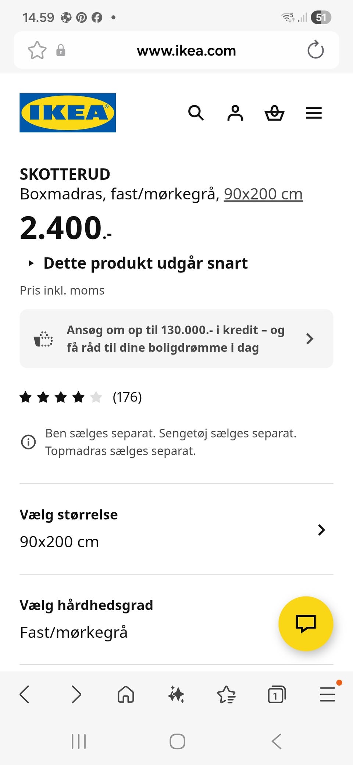Reload the page
353x765 pixels.
315,50
